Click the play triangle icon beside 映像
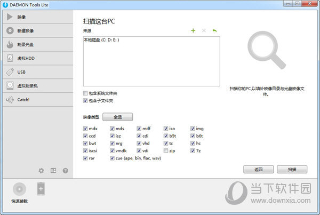The image size is (320, 215). point(10,17)
